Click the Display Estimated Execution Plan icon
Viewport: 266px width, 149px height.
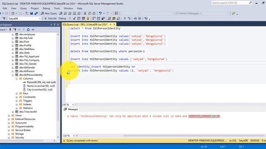[x=79, y=18]
